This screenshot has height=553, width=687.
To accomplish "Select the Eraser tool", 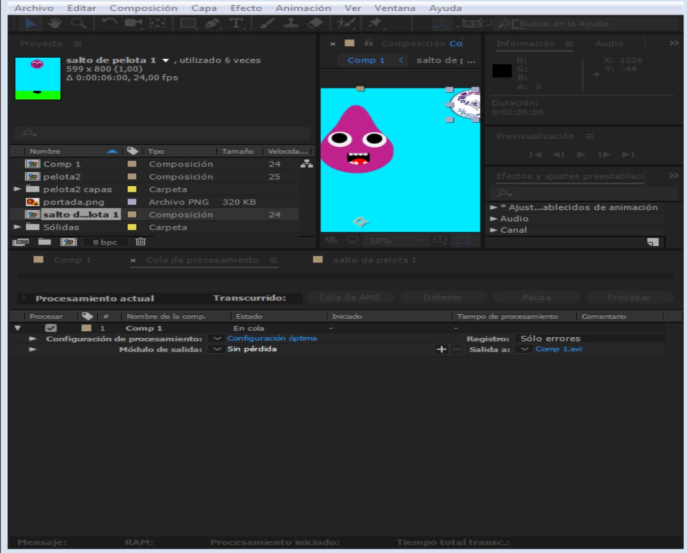I will 315,23.
